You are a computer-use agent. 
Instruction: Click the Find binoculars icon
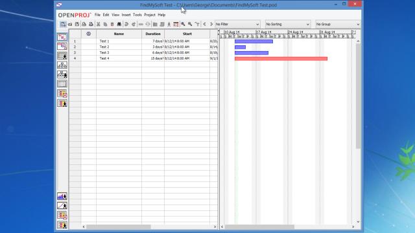(x=119, y=25)
